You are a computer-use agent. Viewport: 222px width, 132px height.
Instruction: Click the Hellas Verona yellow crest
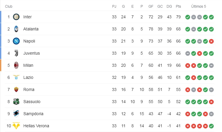(16, 126)
